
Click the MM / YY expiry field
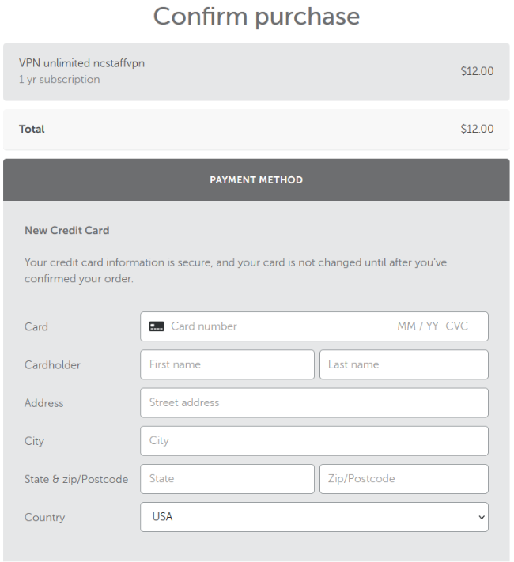tap(418, 326)
